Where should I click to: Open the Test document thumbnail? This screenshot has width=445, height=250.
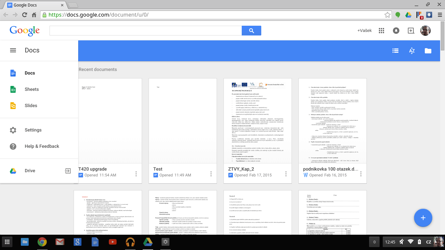182,121
